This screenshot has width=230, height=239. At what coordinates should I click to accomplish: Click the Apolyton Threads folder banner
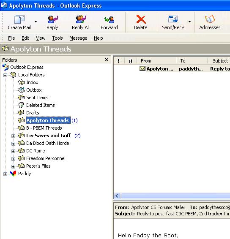[x=115, y=49]
